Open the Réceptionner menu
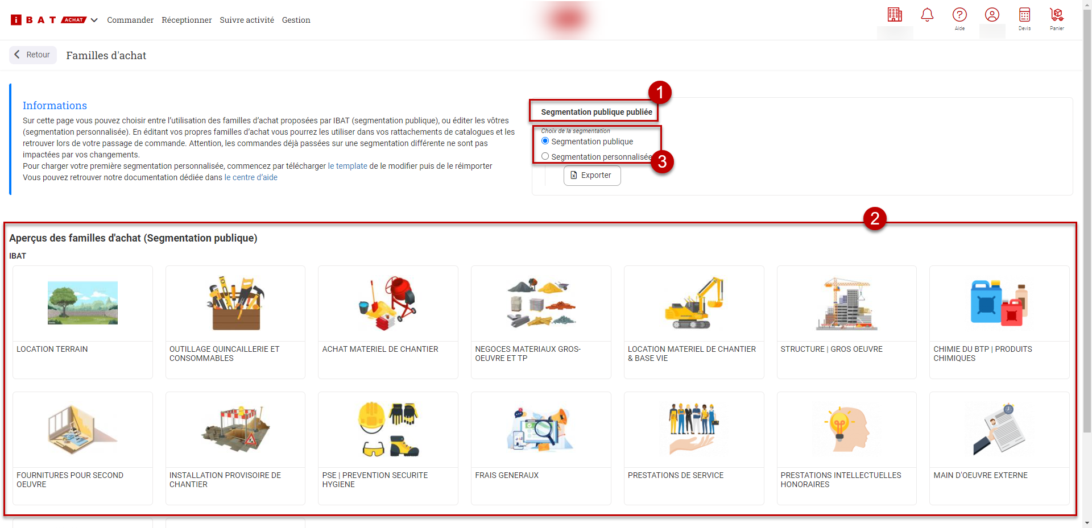The image size is (1092, 528). tap(187, 20)
